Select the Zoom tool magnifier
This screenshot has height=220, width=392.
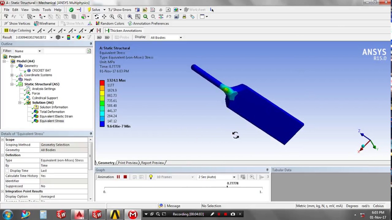pos(112,17)
